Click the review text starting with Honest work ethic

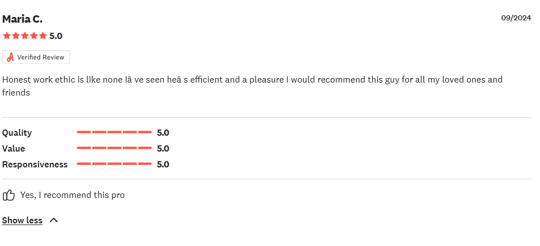252,86
